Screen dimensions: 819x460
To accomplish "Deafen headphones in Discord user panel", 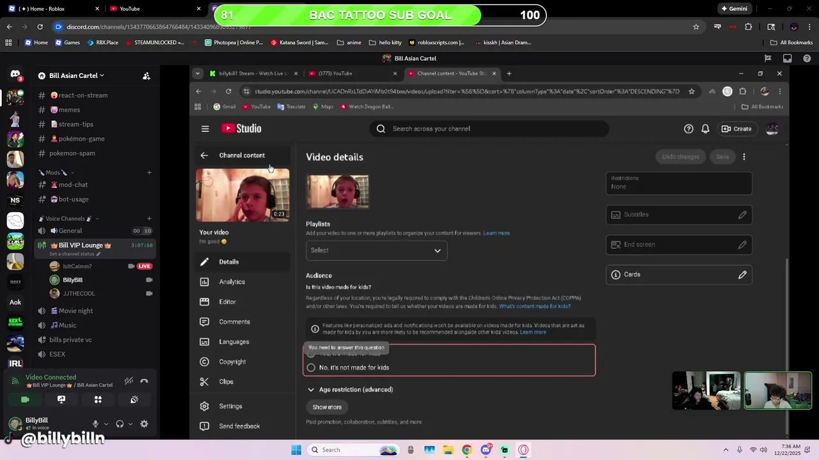I will 120,424.
